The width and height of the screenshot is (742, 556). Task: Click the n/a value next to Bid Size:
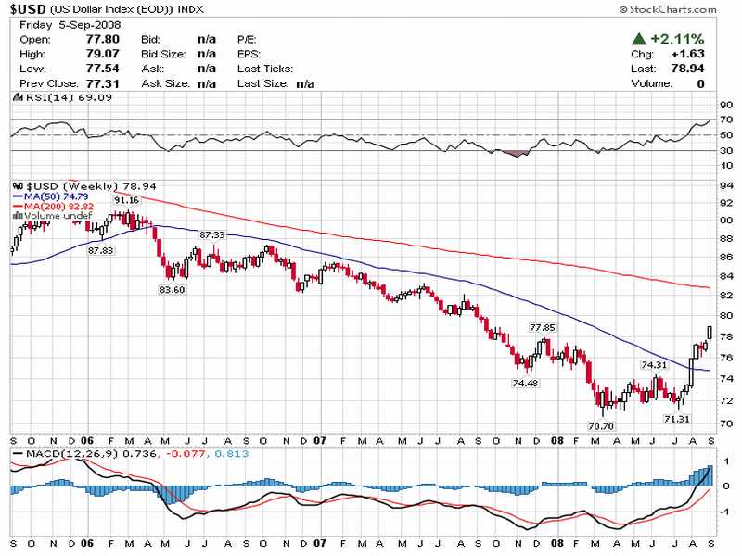coord(206,54)
